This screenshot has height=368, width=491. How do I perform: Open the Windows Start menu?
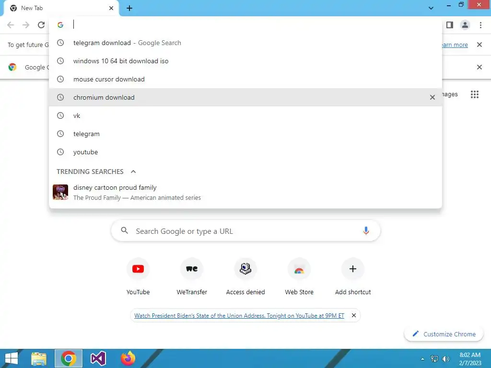pos(12,358)
